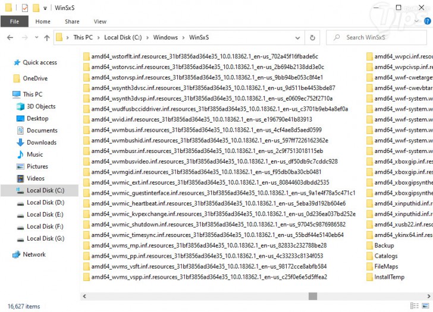
Task: Open the View ribbon tab
Action: click(100, 21)
